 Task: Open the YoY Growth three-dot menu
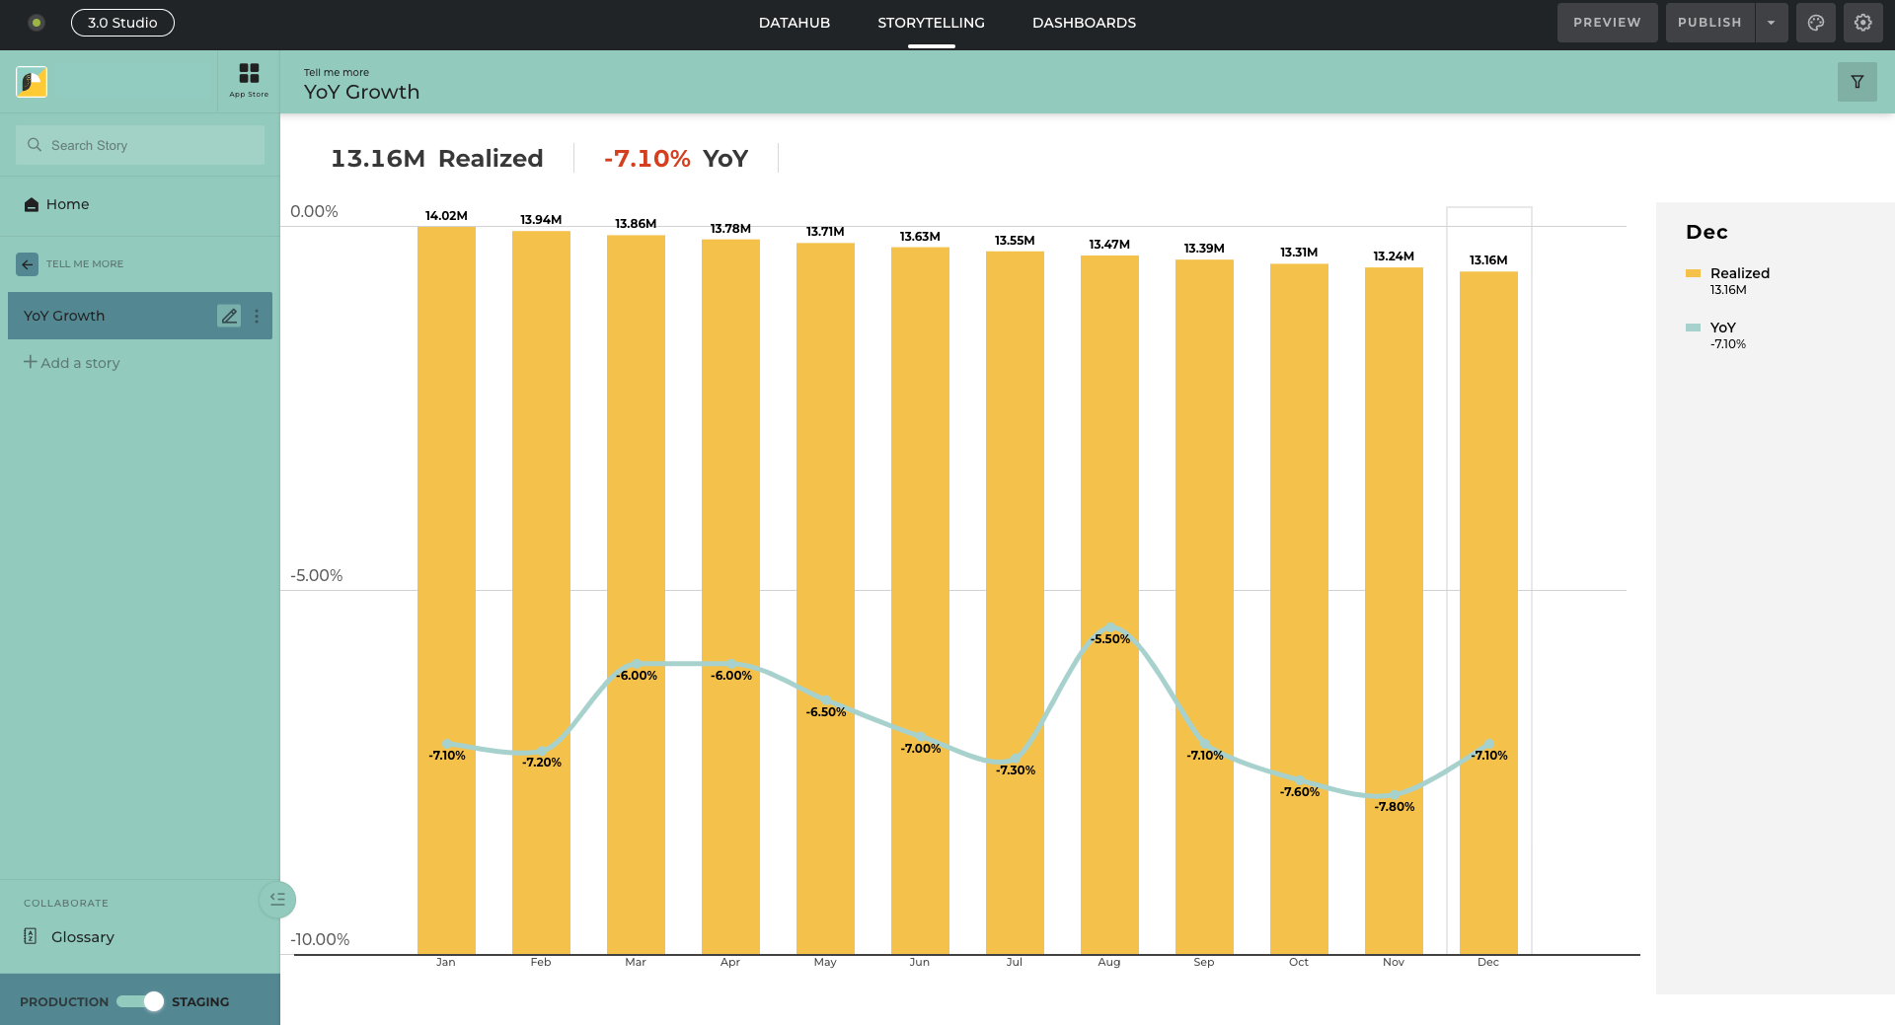[257, 316]
